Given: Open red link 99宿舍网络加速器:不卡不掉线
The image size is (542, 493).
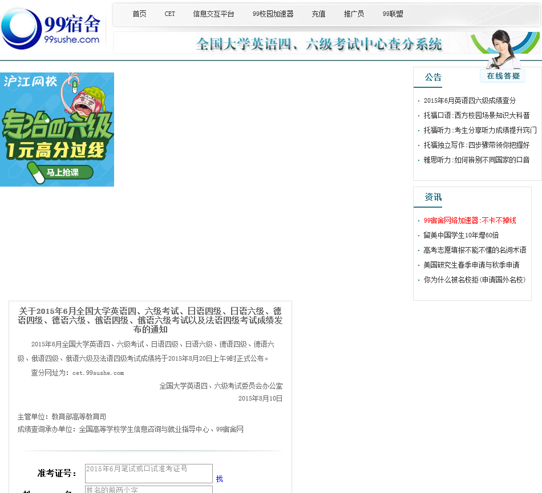Looking at the screenshot, I should pyautogui.click(x=470, y=221).
